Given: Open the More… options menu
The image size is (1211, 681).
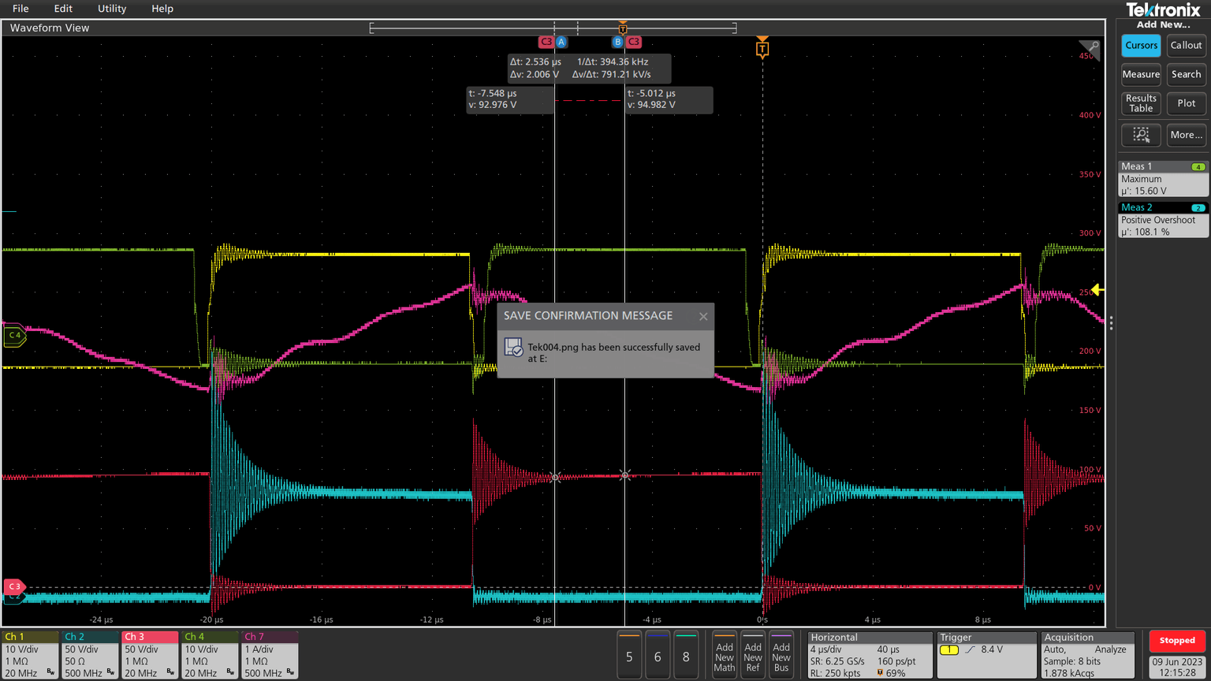Looking at the screenshot, I should pyautogui.click(x=1186, y=135).
